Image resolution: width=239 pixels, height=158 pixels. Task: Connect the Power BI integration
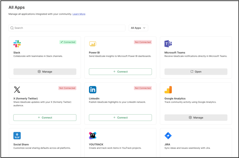(120, 72)
